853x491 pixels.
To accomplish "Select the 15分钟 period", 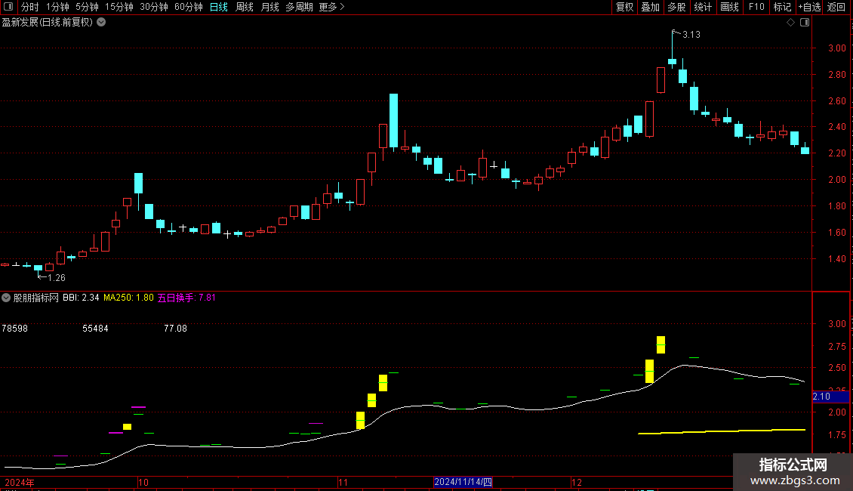I will click(119, 7).
